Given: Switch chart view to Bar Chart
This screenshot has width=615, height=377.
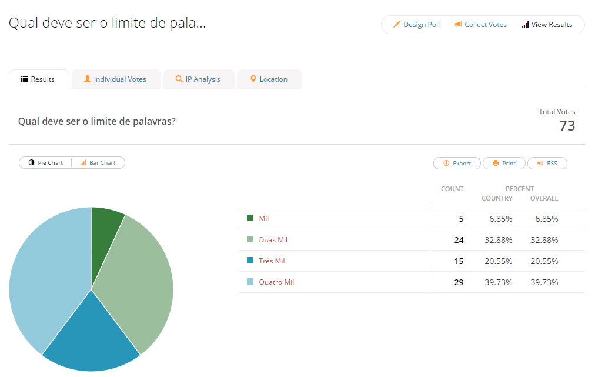Looking at the screenshot, I should click(x=98, y=163).
